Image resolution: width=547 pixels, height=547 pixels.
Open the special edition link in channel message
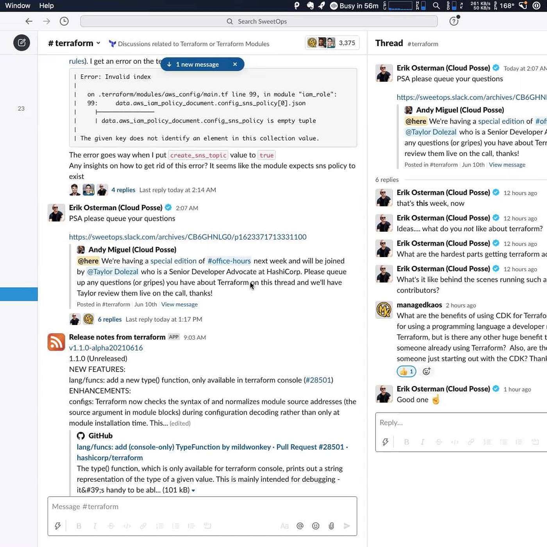173,261
